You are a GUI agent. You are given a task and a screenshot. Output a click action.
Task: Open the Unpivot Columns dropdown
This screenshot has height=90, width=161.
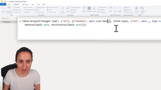[53, 7]
